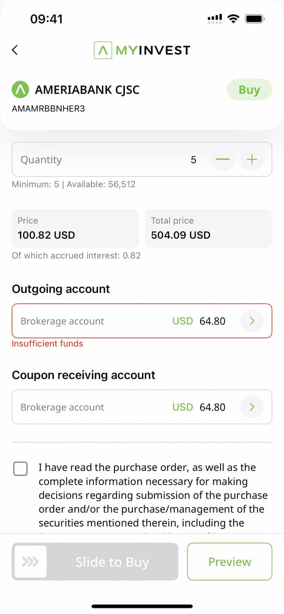
Task: Tap the Total price box
Action: click(x=208, y=228)
